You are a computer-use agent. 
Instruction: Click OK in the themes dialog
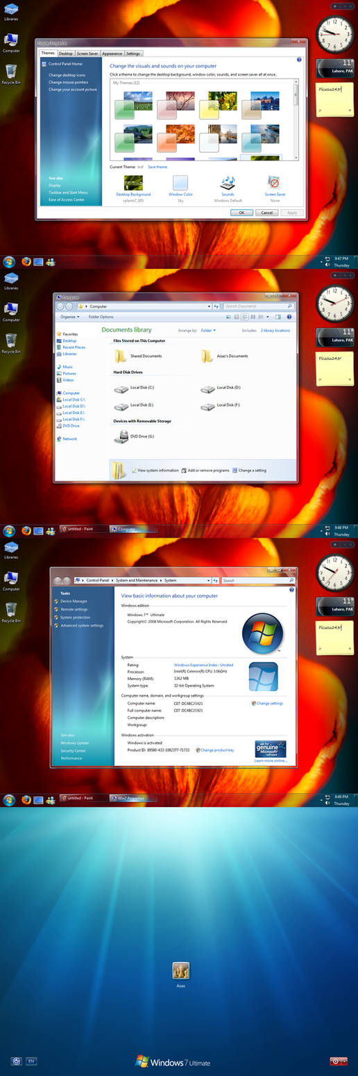point(241,213)
